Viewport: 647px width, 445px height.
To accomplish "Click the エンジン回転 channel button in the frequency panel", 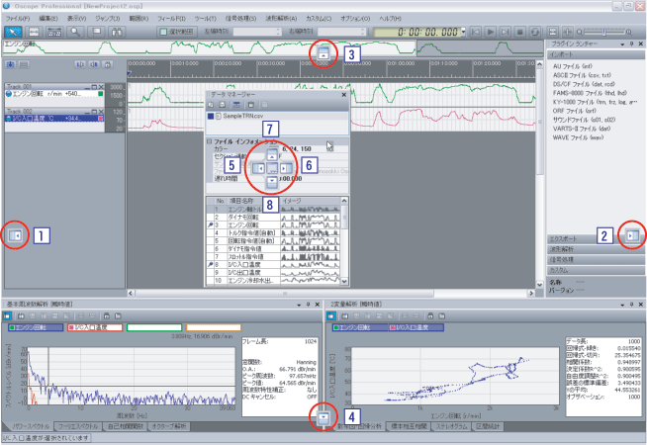I will click(x=36, y=327).
